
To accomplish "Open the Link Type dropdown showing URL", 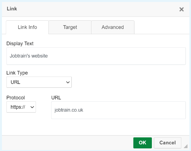I will (x=39, y=82).
